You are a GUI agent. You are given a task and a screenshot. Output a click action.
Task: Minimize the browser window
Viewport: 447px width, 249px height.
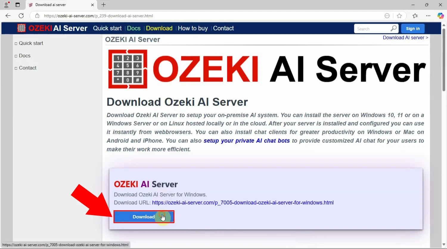[413, 5]
